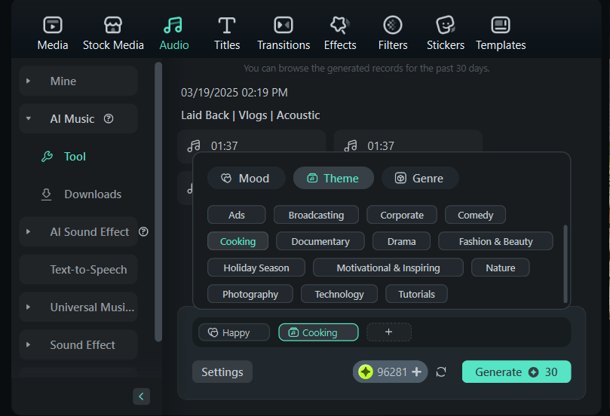Select the Corporate theme tag

pyautogui.click(x=402, y=215)
